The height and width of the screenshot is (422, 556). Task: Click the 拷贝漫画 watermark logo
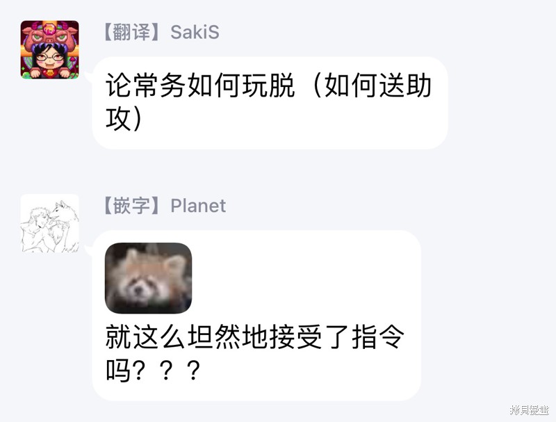point(530,410)
